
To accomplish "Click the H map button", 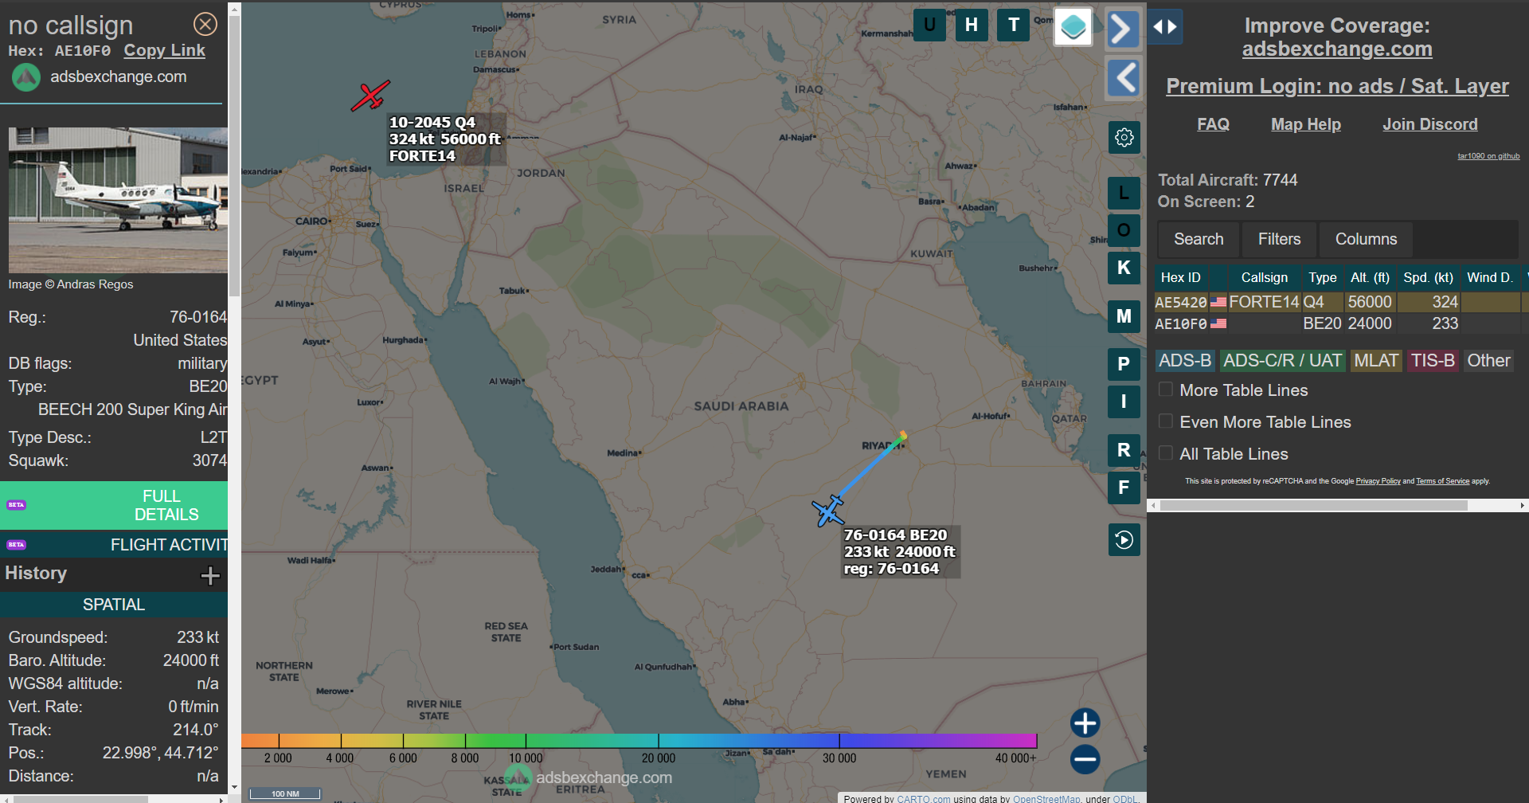I will (x=972, y=25).
